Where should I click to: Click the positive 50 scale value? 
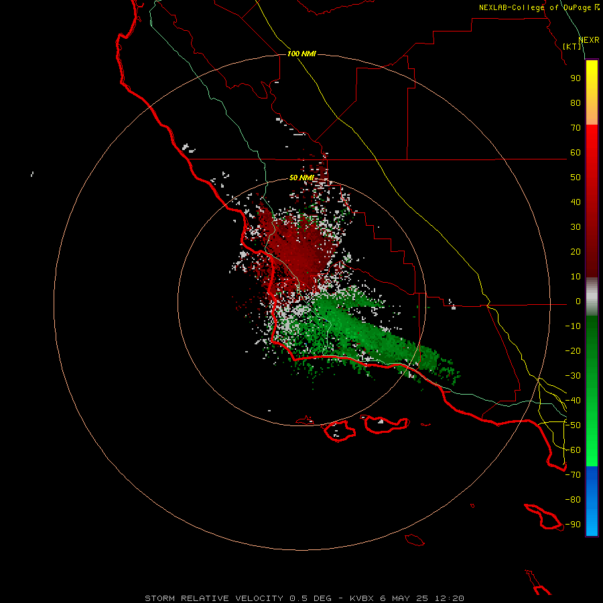coord(576,178)
